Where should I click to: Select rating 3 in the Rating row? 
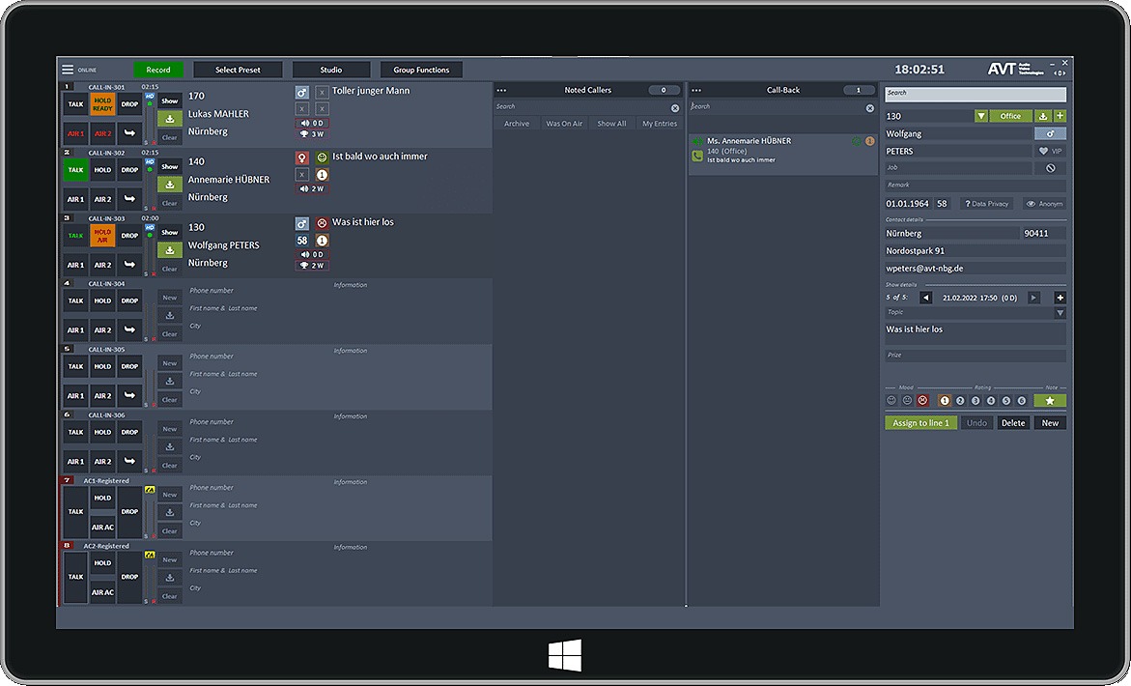point(975,400)
